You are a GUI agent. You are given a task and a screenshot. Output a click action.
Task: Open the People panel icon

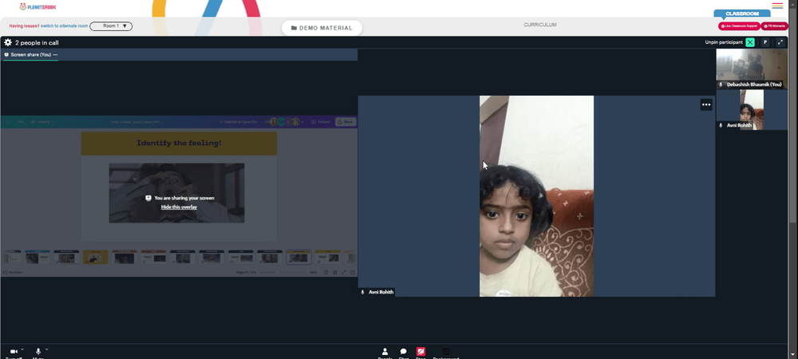pyautogui.click(x=385, y=351)
